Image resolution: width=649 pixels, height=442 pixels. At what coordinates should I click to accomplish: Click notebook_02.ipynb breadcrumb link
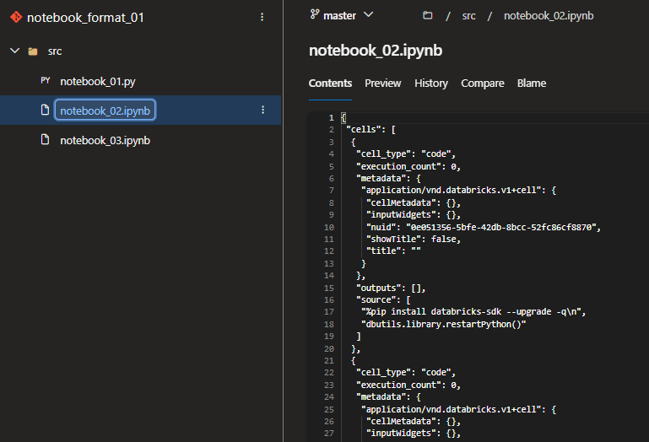pyautogui.click(x=549, y=16)
